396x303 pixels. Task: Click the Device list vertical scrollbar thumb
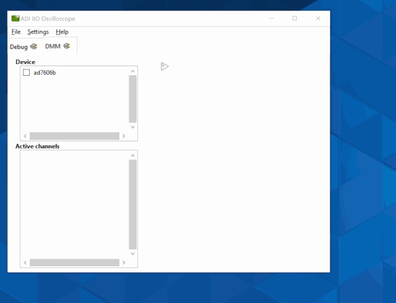pyautogui.click(x=133, y=99)
